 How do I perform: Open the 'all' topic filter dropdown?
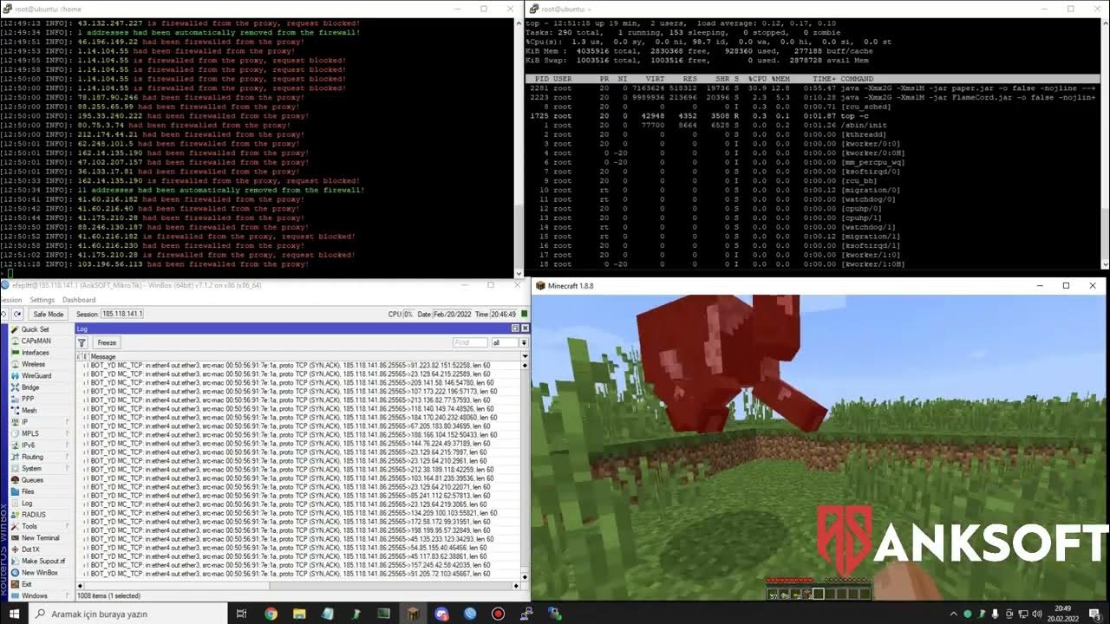click(524, 343)
